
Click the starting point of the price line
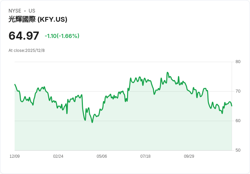click(x=15, y=84)
